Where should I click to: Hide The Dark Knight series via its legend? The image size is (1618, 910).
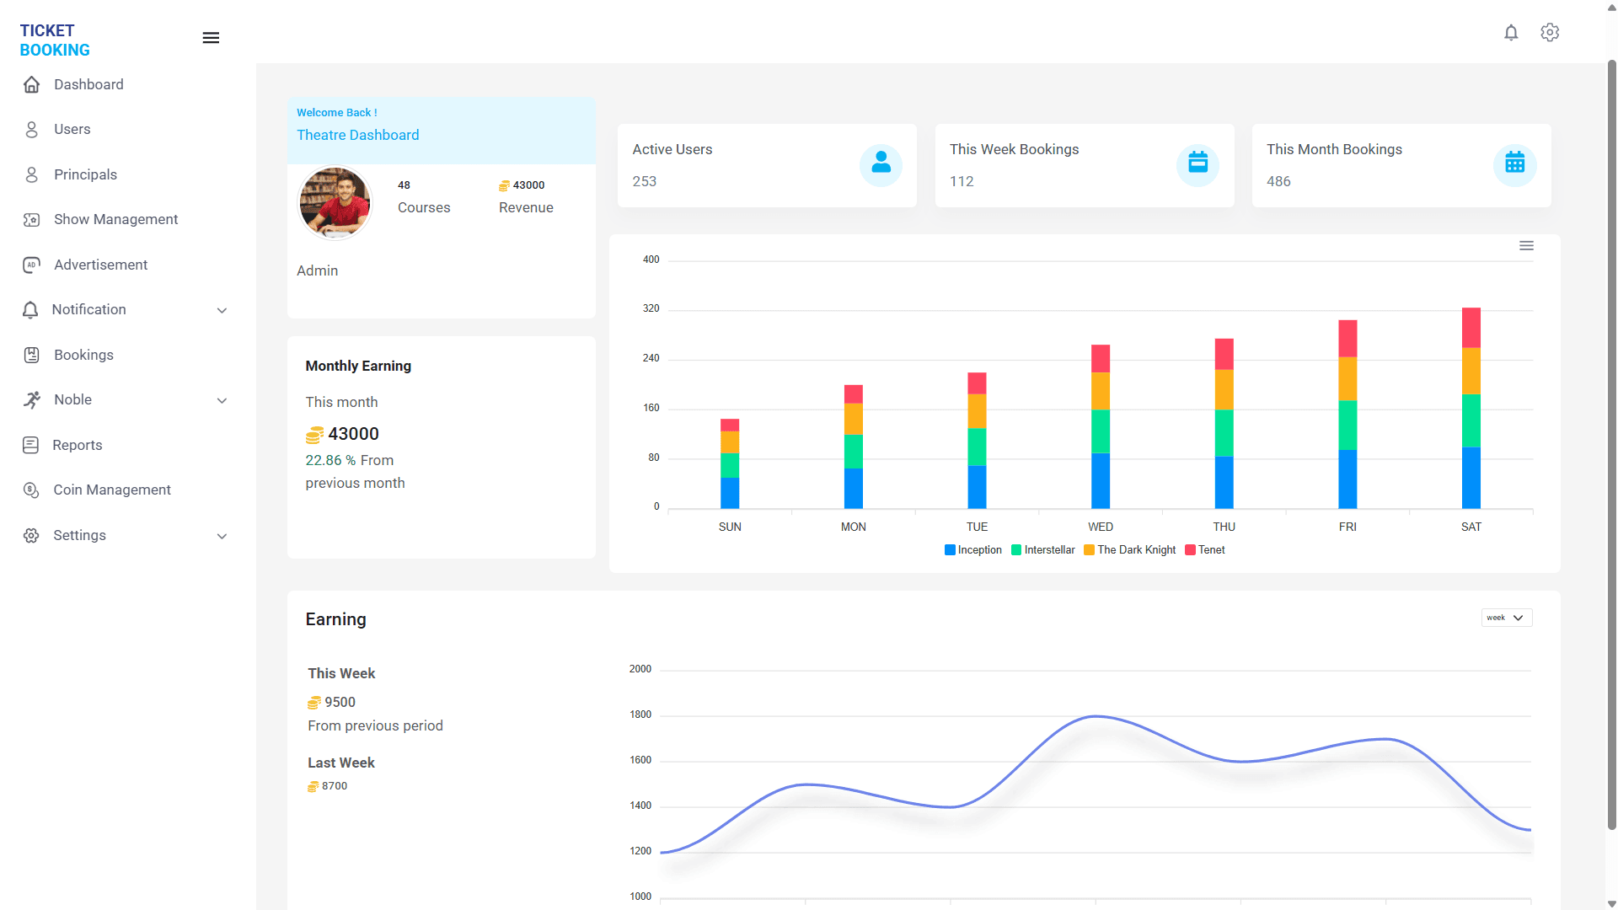point(1090,550)
